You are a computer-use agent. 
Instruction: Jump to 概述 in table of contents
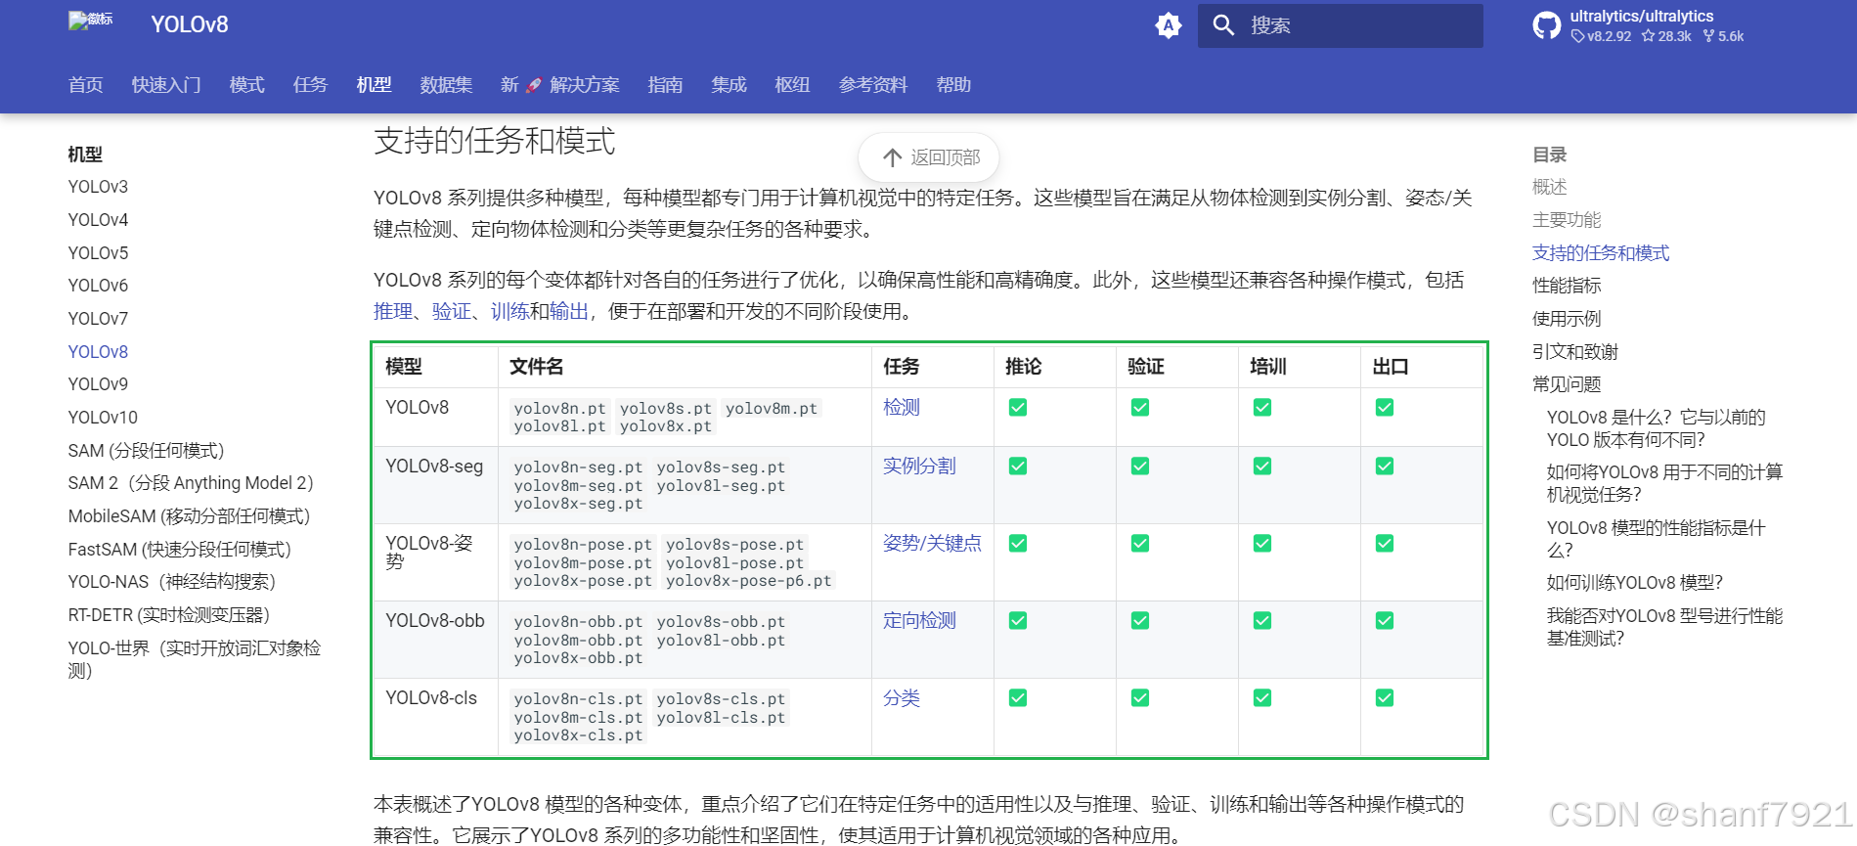[1549, 187]
